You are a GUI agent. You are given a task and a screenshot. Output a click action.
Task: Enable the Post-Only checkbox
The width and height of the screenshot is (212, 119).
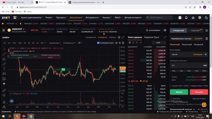[x=171, y=99]
